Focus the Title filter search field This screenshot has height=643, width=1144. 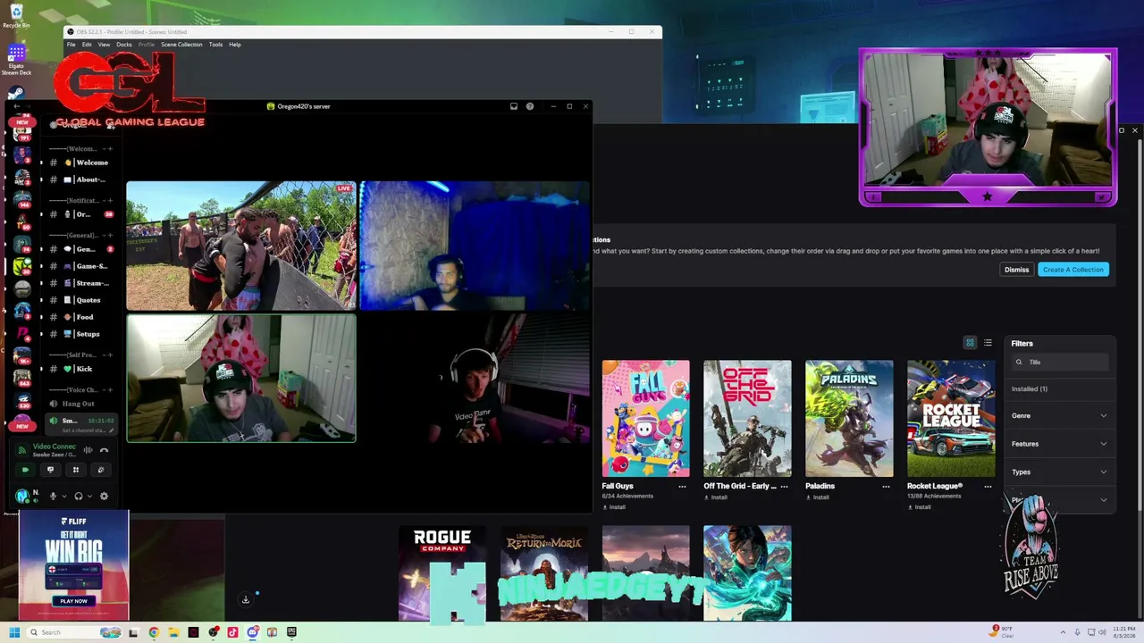pos(1060,362)
